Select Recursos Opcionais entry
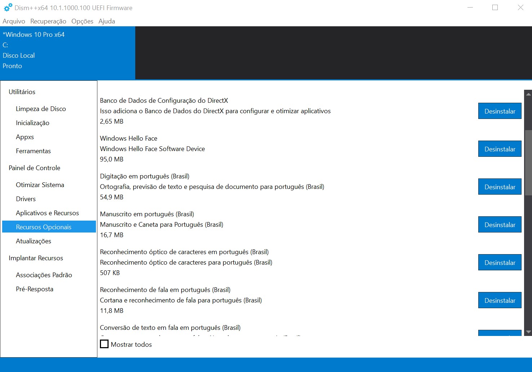Viewport: 532px width, 372px height. coord(49,227)
